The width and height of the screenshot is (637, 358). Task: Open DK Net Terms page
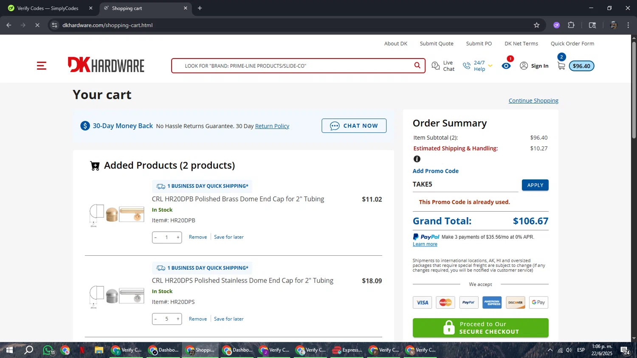(x=521, y=44)
